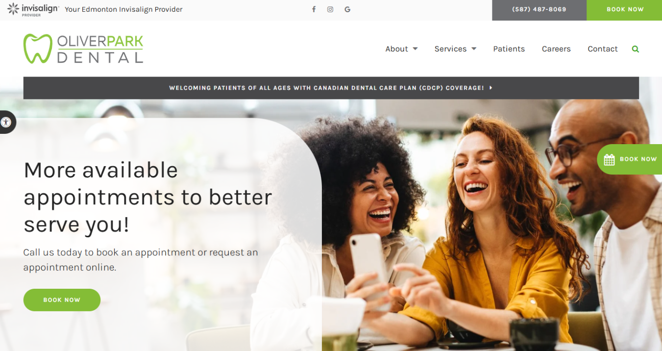The image size is (662, 351).
Task: Click the calendar icon on floating Book Now
Action: pyautogui.click(x=609, y=159)
